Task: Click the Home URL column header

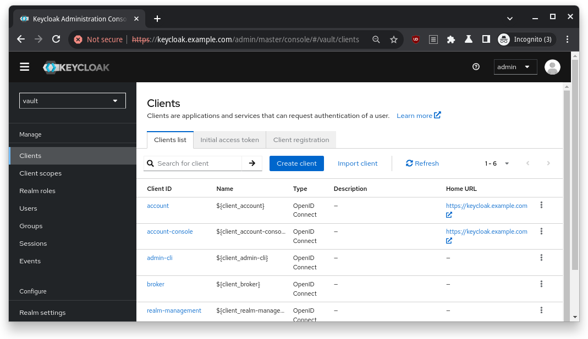Action: click(x=461, y=189)
